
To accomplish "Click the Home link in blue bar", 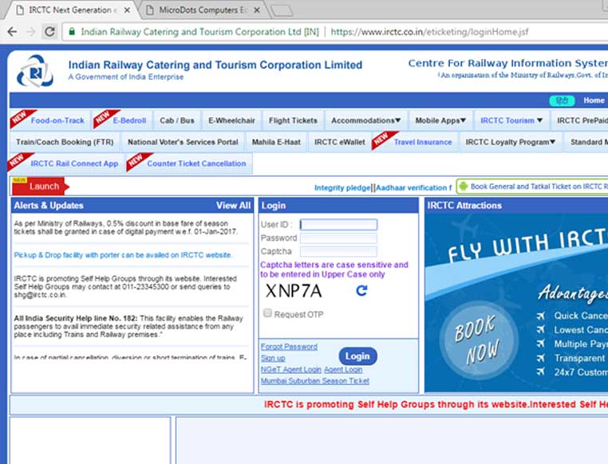I will tap(594, 100).
